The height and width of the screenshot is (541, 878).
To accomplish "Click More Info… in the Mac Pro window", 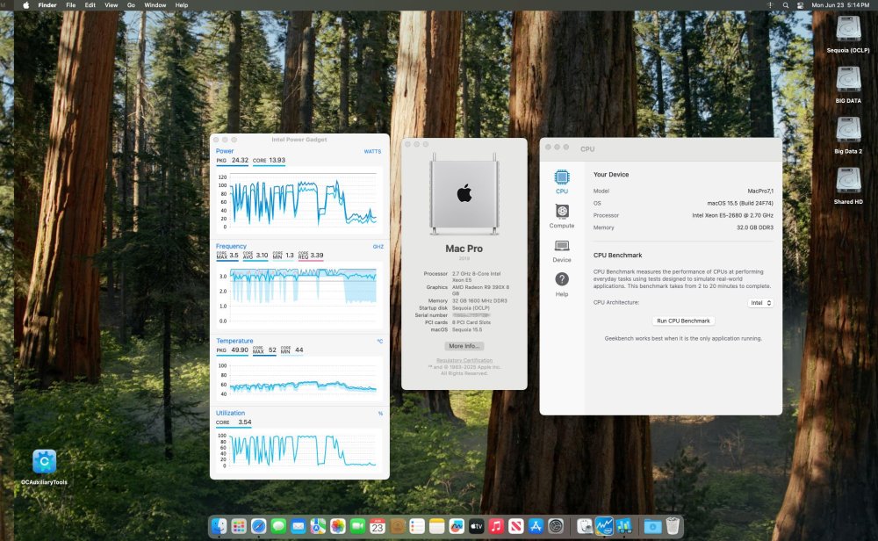I will (464, 346).
